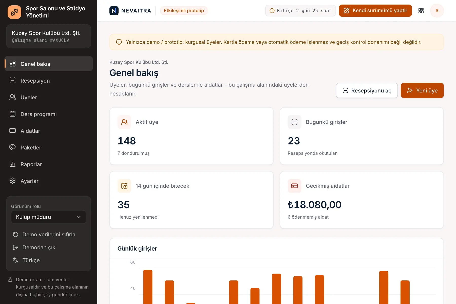The image size is (456, 304).
Task: Open the Paketler section
Action: (x=49, y=147)
